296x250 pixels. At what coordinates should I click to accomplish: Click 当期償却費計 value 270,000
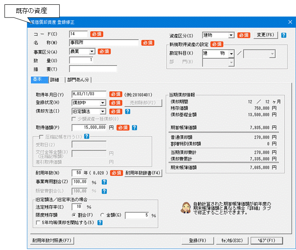pyautogui.click(x=262, y=152)
